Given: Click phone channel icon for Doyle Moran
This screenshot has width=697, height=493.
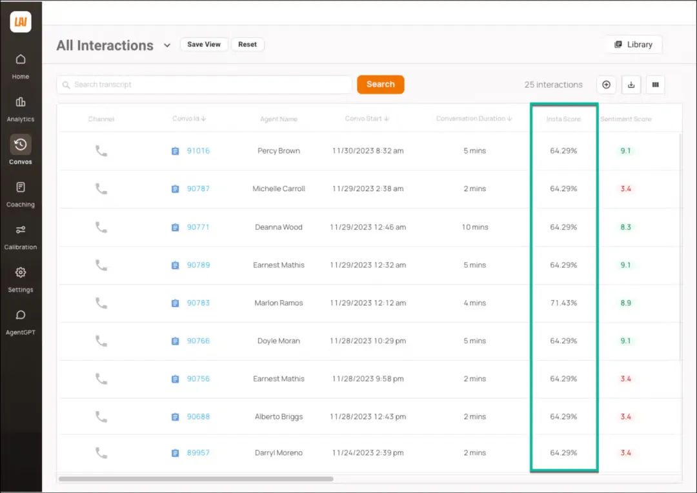Looking at the screenshot, I should tap(101, 341).
